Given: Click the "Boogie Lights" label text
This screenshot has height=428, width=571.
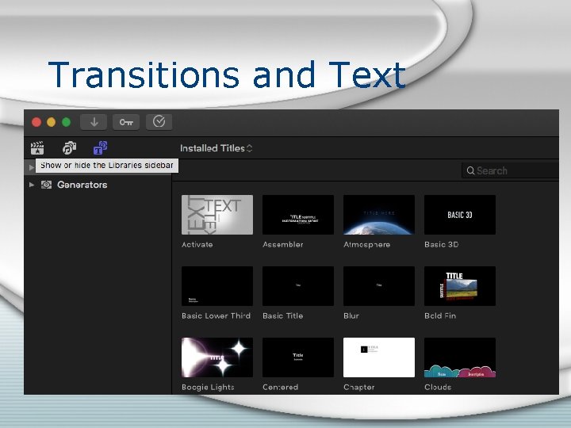Looking at the screenshot, I should 208,388.
